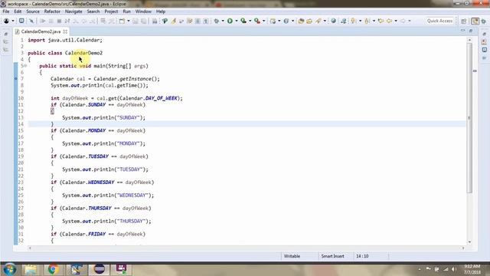Image resolution: width=490 pixels, height=276 pixels.
Task: Click the vertical editor scrollbar
Action: click(x=469, y=117)
